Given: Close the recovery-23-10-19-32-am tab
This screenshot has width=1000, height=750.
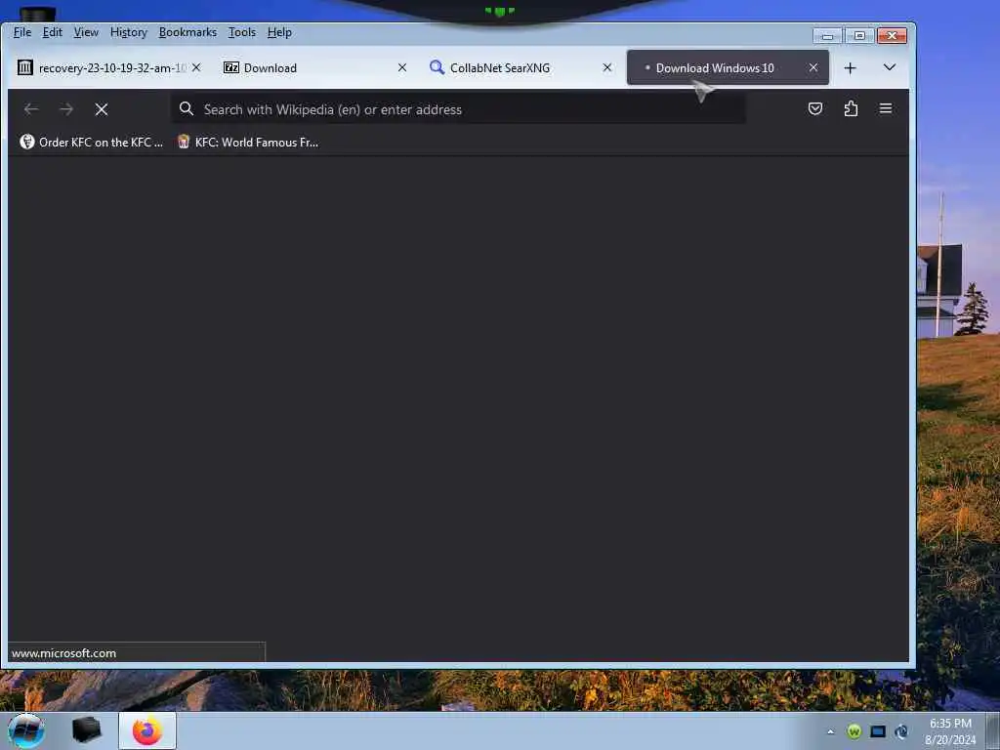Looking at the screenshot, I should 196,67.
